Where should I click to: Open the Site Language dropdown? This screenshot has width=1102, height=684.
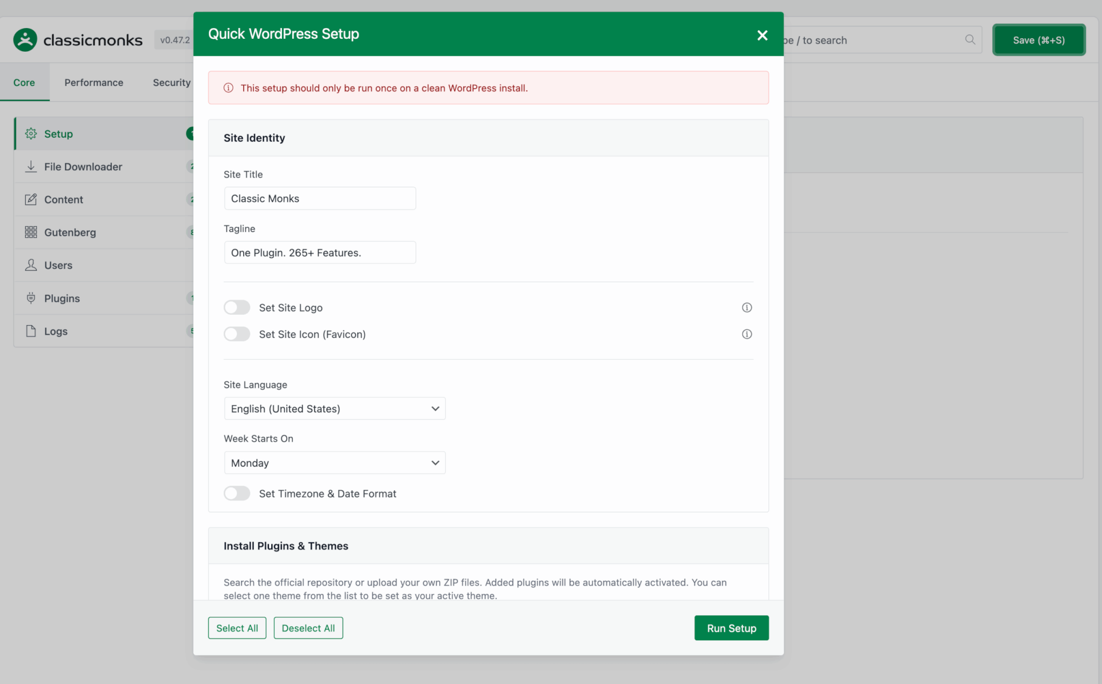coord(334,408)
